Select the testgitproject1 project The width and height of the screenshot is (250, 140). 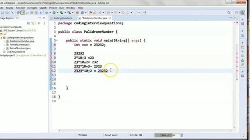click(x=23, y=55)
